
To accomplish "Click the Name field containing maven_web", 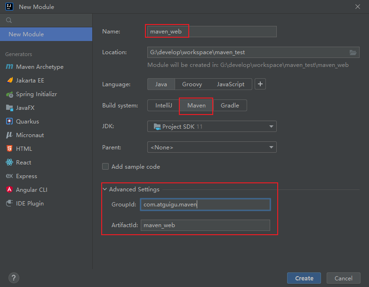I will [212, 32].
